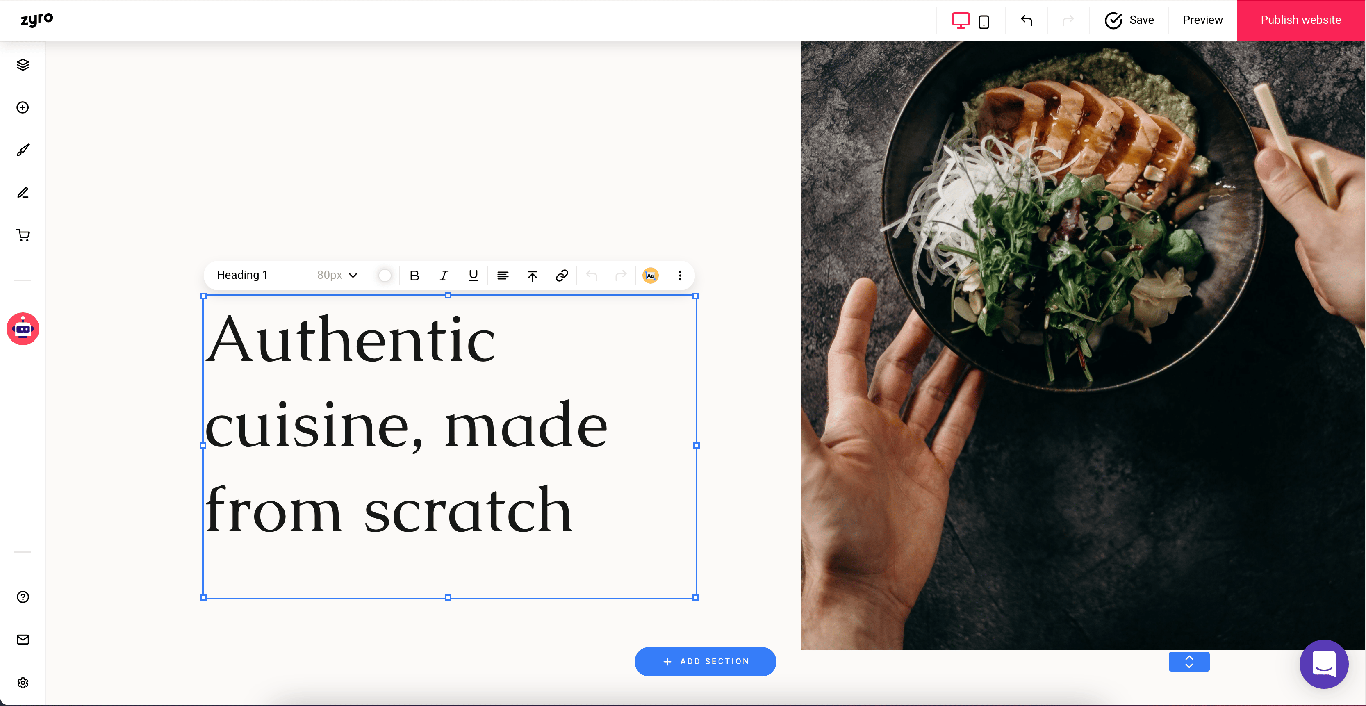Switch to mobile view toggle
Image resolution: width=1366 pixels, height=706 pixels.
pyautogui.click(x=984, y=20)
